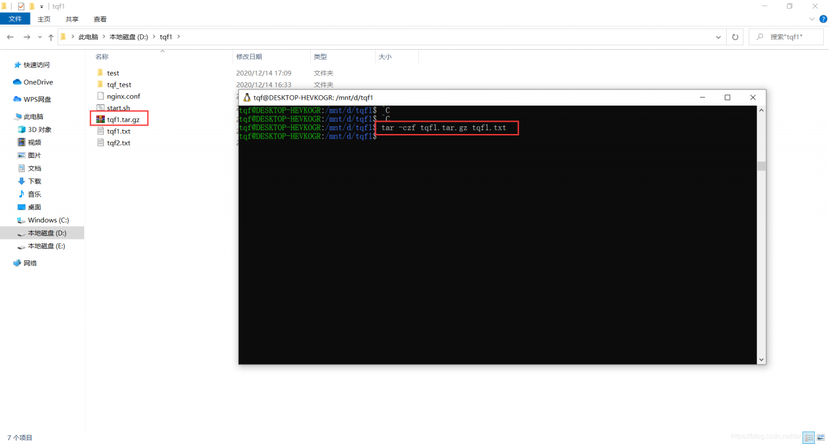Click 此电脑 in the address bar

(87, 37)
